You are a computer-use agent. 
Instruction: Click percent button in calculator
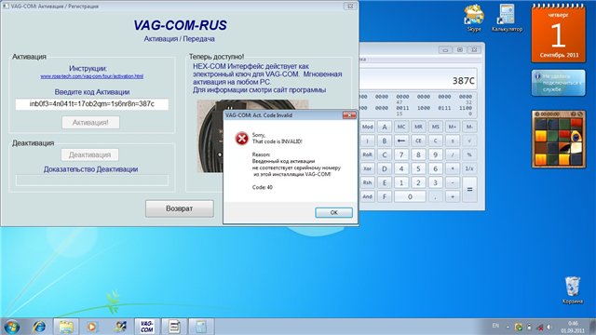(x=469, y=155)
